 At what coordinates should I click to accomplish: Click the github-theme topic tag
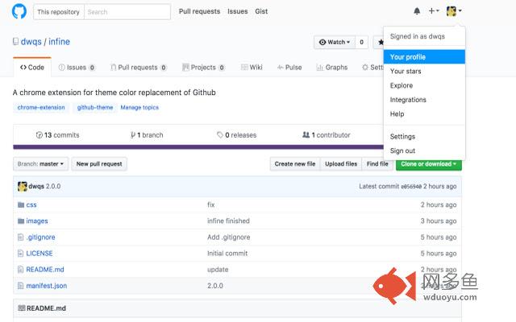pyautogui.click(x=95, y=107)
